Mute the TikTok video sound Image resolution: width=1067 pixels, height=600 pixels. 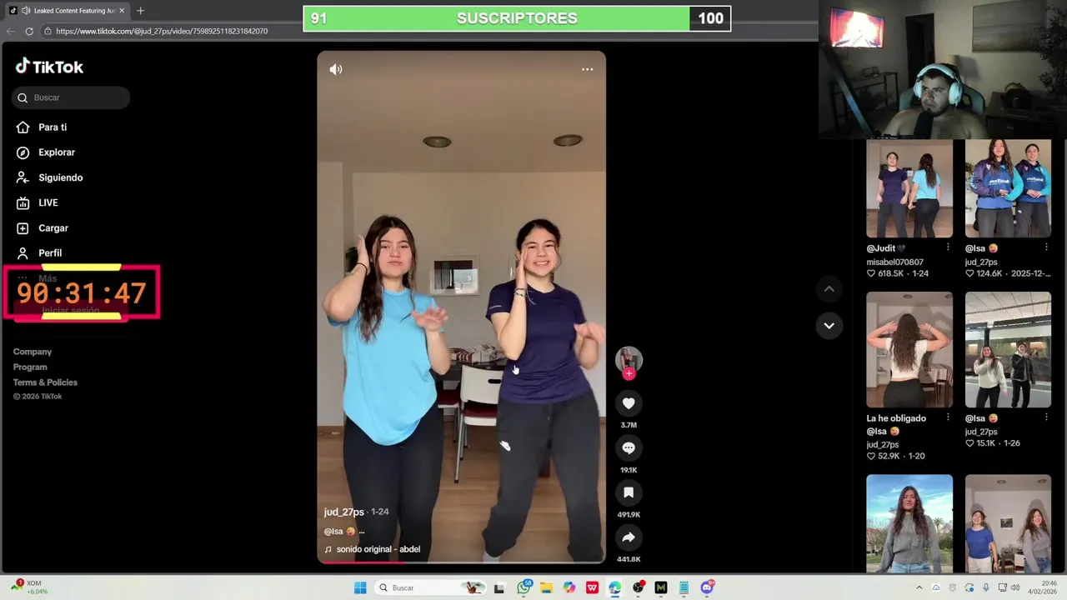(336, 69)
